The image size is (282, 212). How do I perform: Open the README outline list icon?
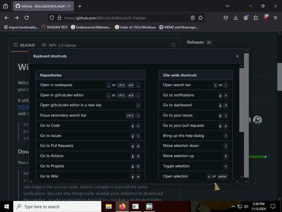173,45
